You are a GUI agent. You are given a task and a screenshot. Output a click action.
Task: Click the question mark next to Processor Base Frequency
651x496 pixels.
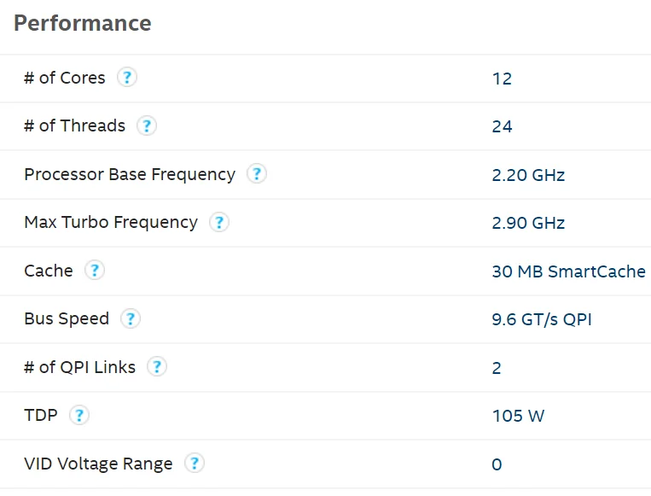click(x=256, y=174)
